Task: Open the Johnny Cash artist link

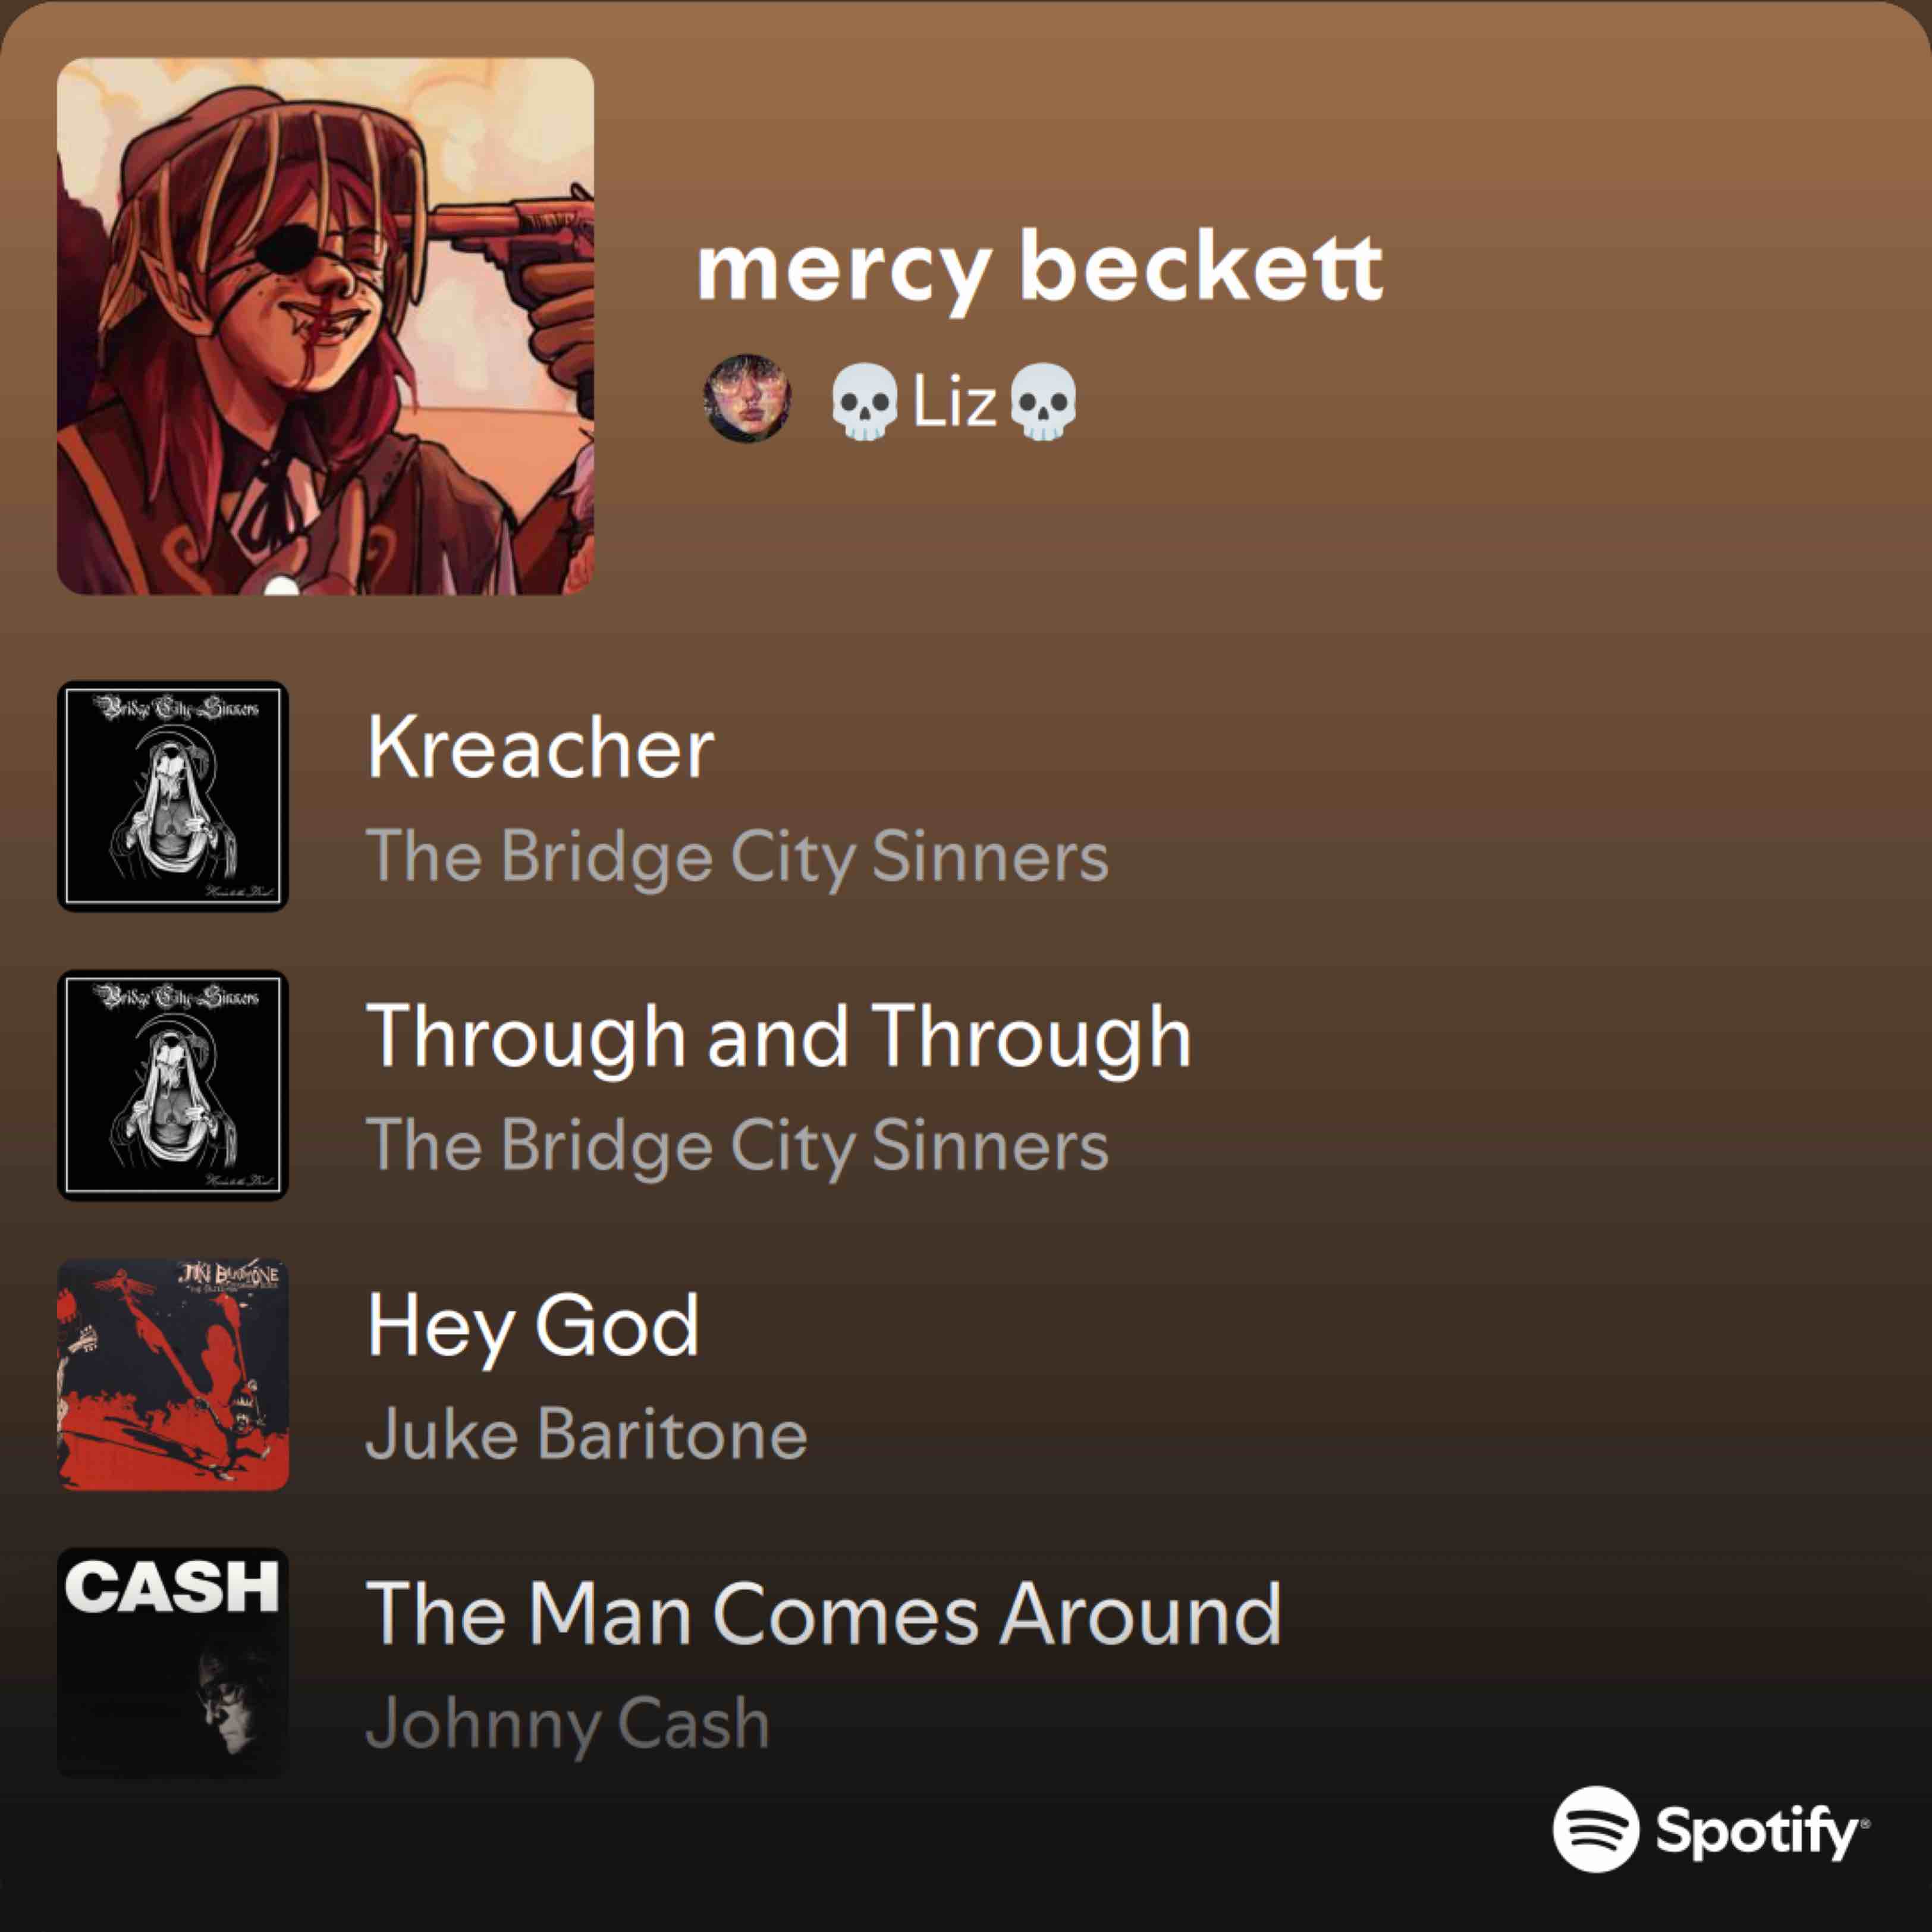Action: point(568,1724)
